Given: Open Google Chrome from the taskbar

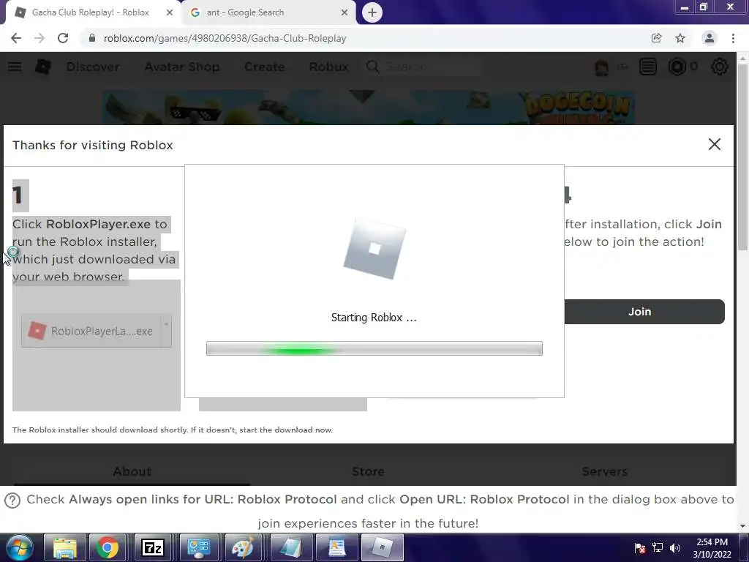Looking at the screenshot, I should [x=108, y=547].
